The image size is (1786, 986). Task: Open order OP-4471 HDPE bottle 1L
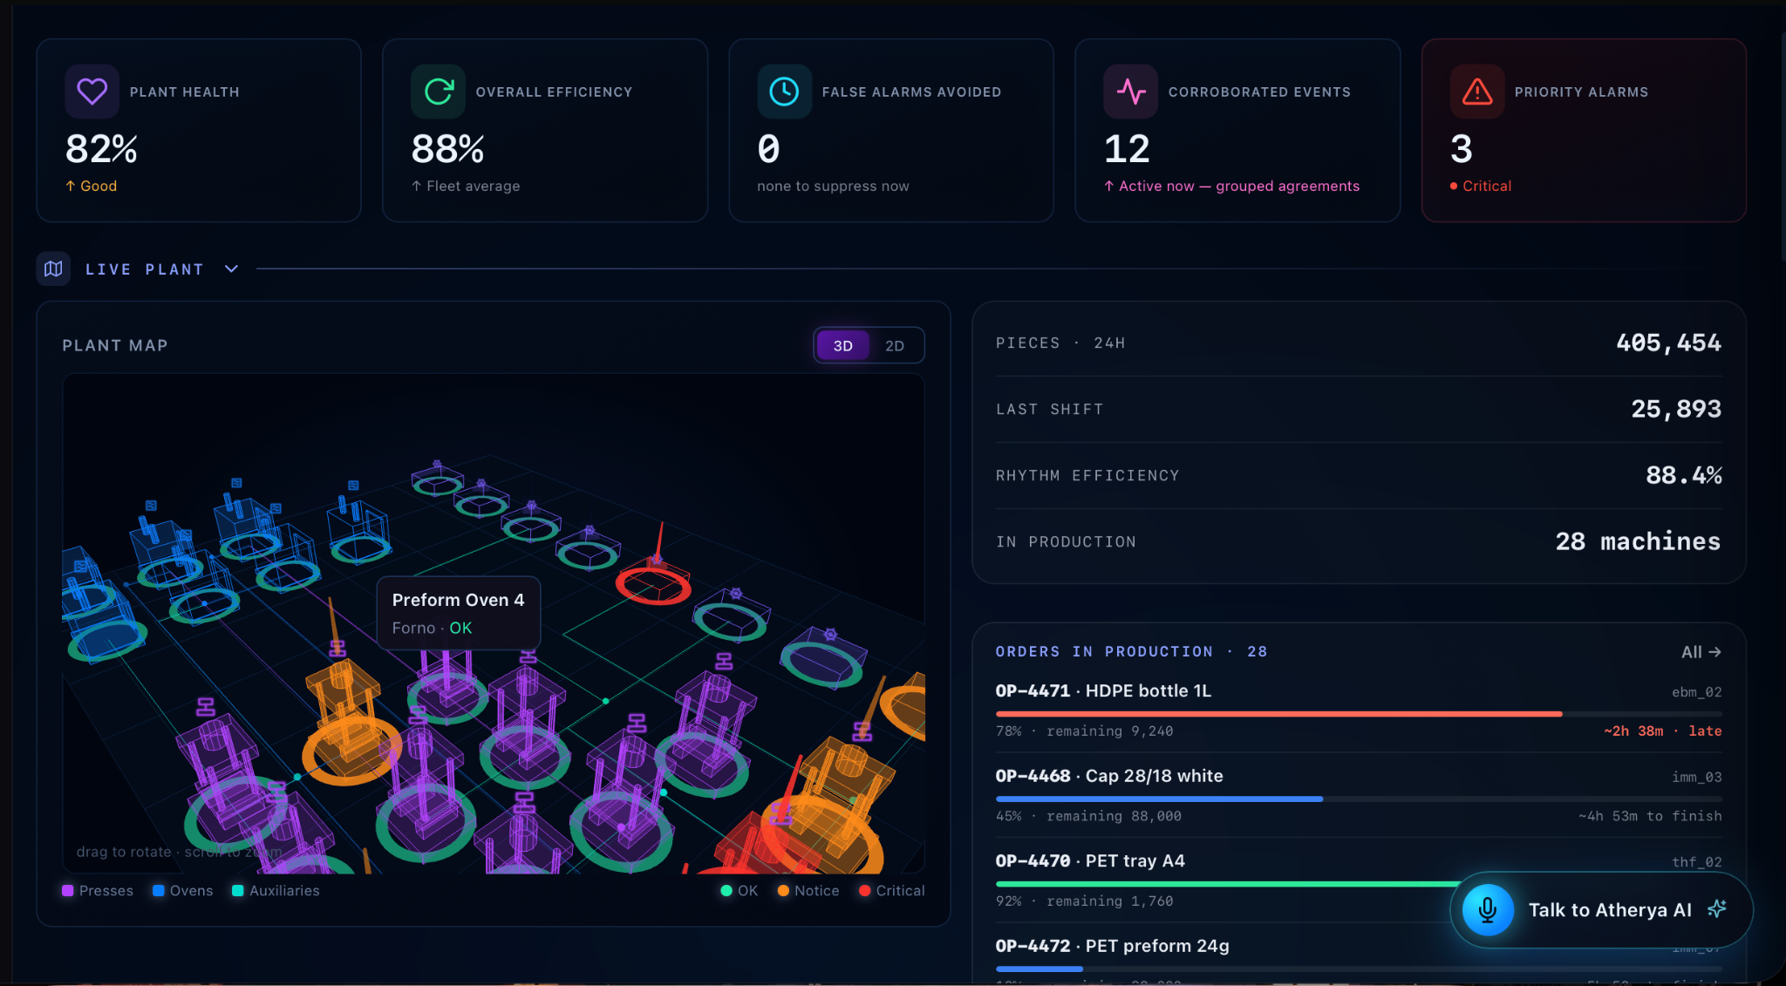point(1359,710)
